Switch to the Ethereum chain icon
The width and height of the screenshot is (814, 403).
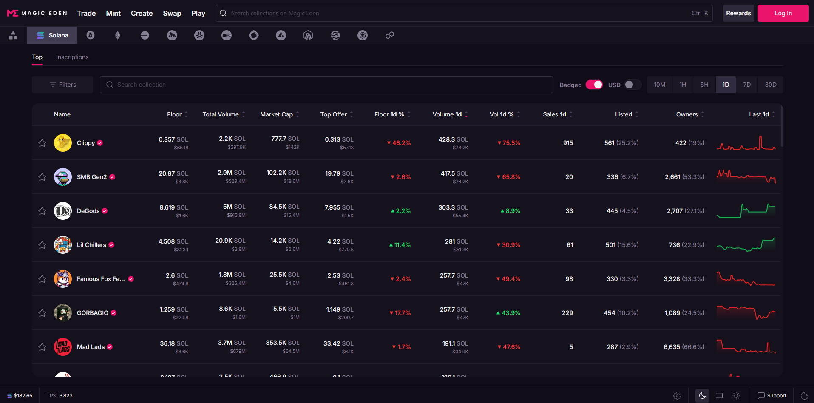[x=118, y=35]
